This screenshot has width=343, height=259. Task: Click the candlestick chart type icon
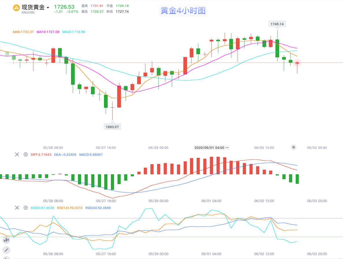[x=6, y=240]
